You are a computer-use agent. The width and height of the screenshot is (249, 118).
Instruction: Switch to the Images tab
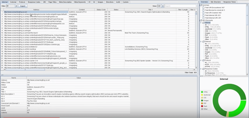tap(100, 2)
